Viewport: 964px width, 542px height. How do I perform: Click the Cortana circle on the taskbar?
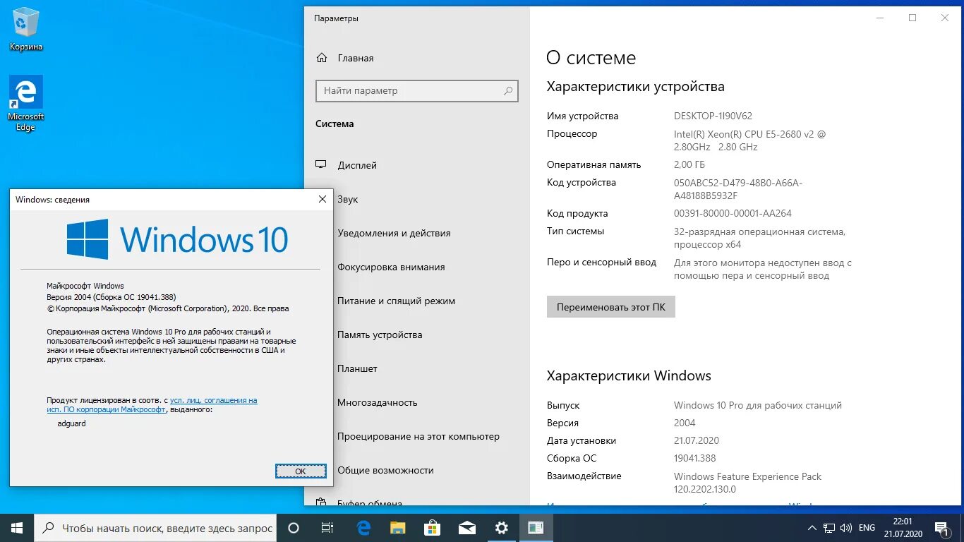pos(294,528)
